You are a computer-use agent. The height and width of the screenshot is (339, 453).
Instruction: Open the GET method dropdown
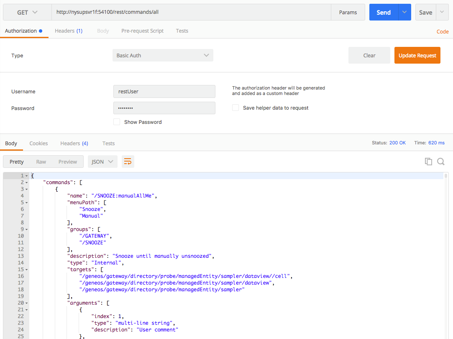click(27, 13)
